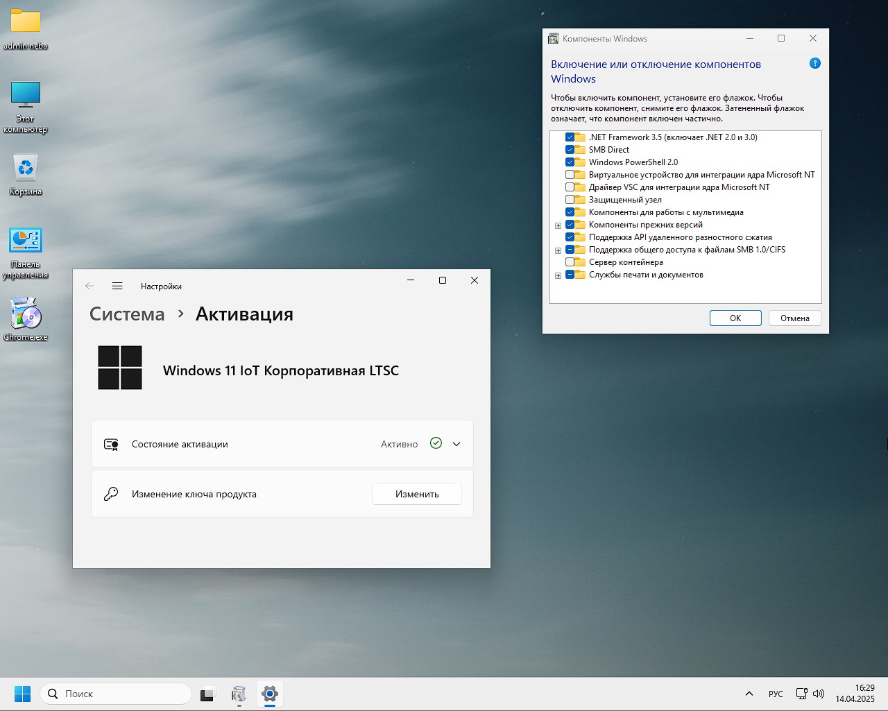Expand the Компоненты прежних версий tree node
The height and width of the screenshot is (711, 888).
click(558, 225)
